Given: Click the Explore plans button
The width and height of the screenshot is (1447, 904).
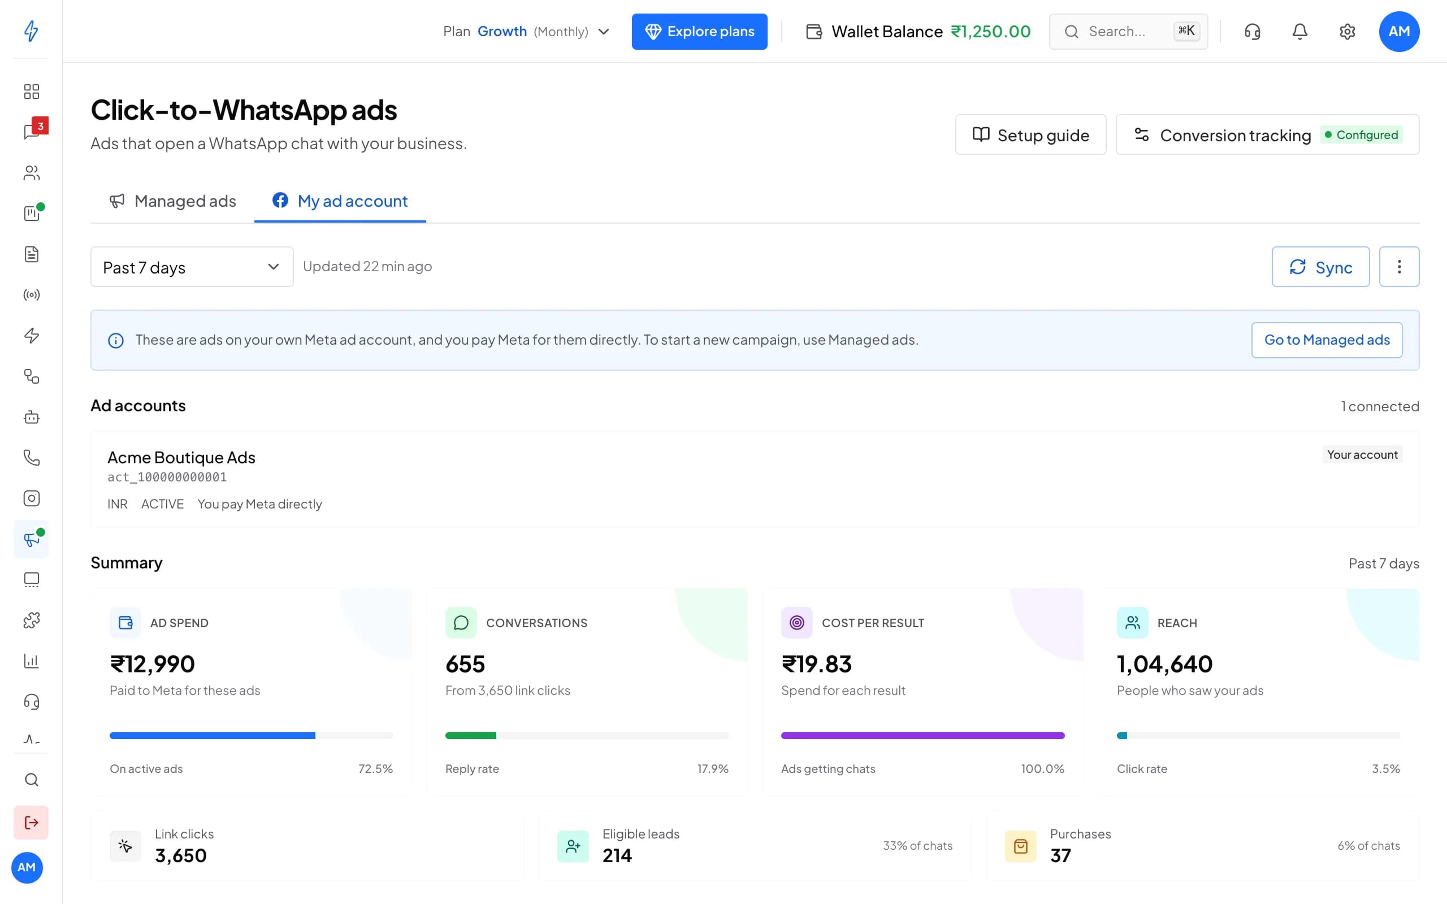Looking at the screenshot, I should pyautogui.click(x=699, y=32).
